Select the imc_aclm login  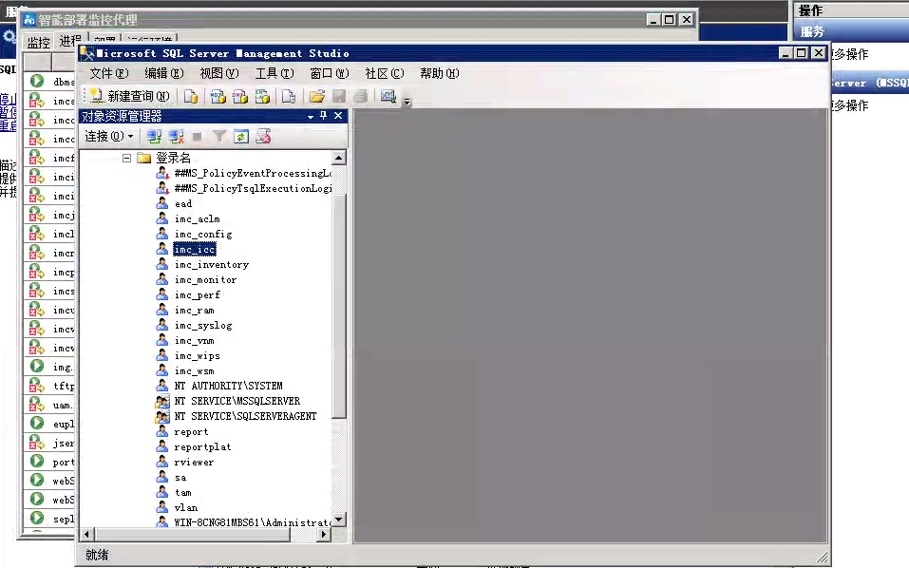(198, 219)
